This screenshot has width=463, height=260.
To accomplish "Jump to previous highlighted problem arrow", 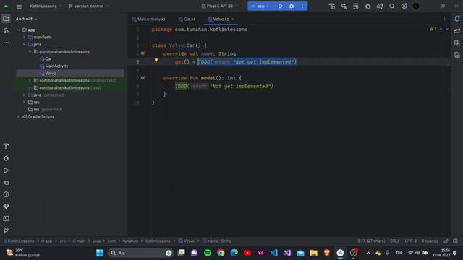I will (x=441, y=29).
